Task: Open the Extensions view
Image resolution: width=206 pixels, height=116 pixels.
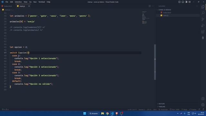Action: point(203,32)
